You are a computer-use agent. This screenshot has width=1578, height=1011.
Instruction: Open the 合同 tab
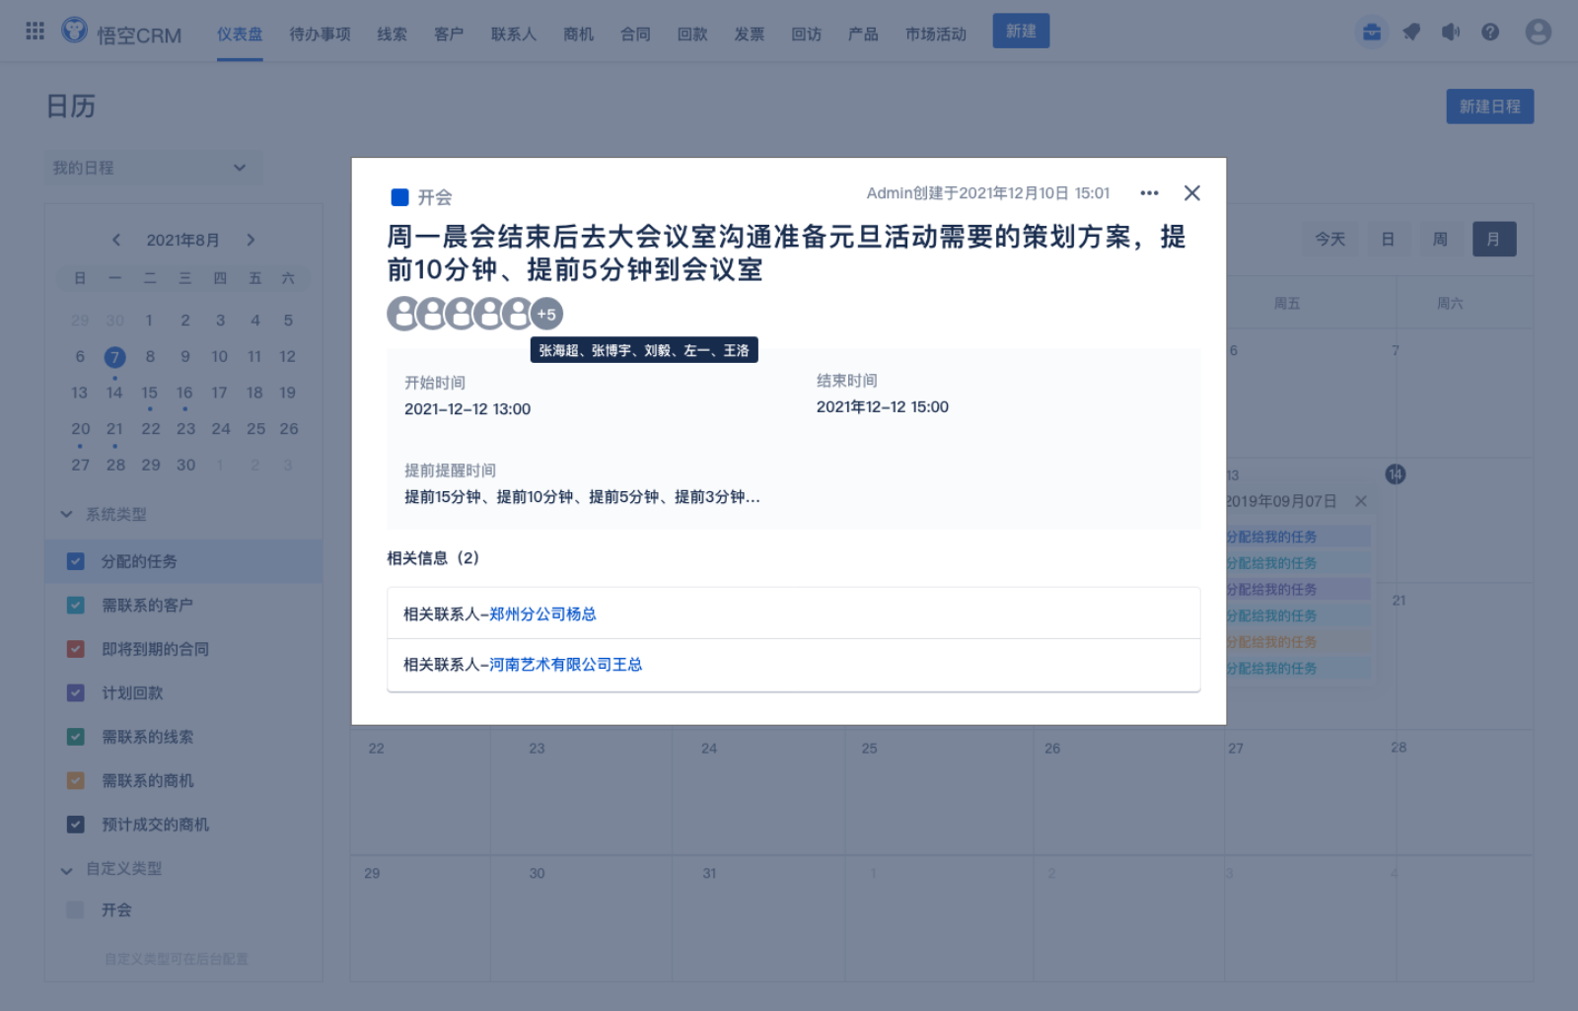pyautogui.click(x=635, y=35)
